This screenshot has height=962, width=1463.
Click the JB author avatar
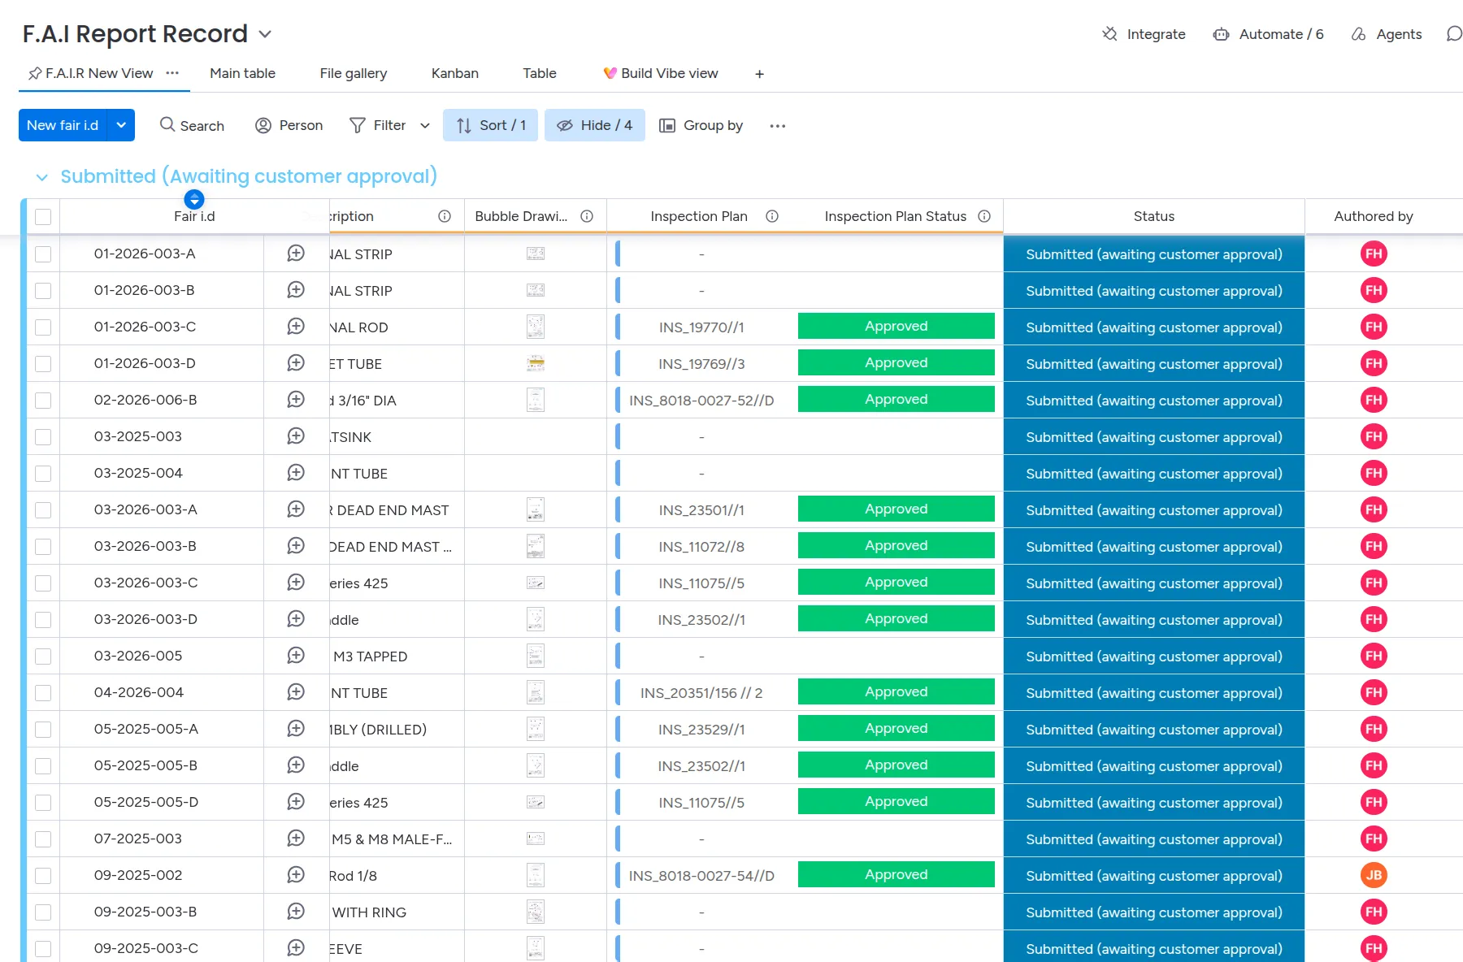(x=1374, y=875)
